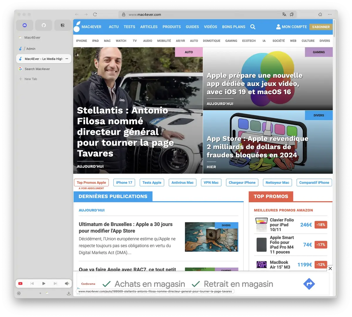Image resolution: width=352 pixels, height=317 pixels.
Task: Skip to next track in mini-player
Action: tap(55, 284)
